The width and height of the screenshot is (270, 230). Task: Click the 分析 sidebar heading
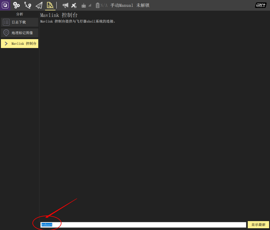point(20,14)
